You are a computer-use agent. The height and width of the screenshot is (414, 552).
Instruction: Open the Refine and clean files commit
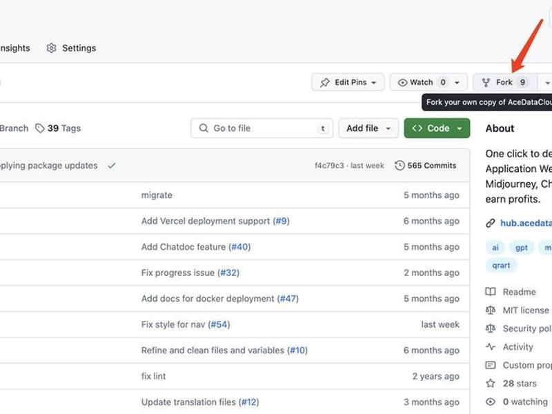(x=213, y=351)
